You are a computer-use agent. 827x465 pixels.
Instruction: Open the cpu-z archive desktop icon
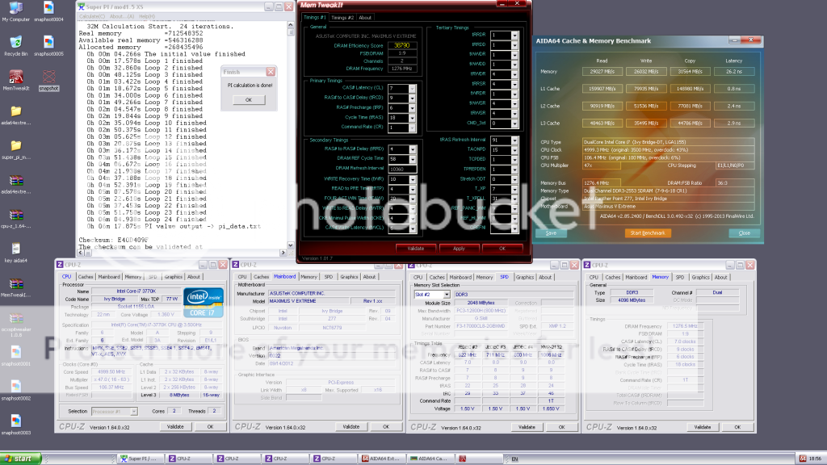(x=16, y=217)
